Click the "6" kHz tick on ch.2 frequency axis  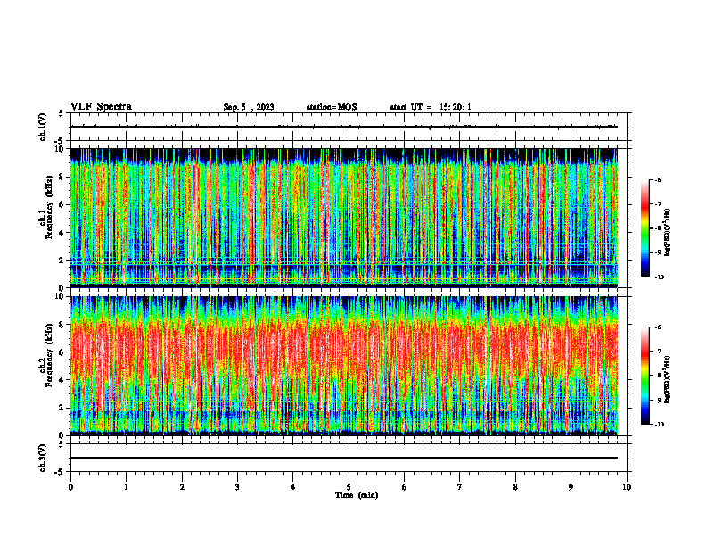[x=62, y=352]
